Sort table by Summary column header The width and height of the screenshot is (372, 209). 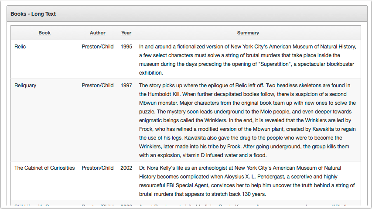tap(248, 33)
